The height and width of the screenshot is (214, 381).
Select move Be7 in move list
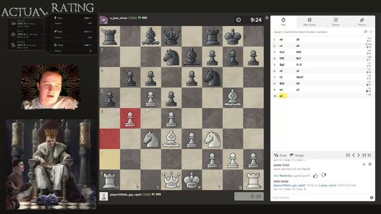pyautogui.click(x=299, y=58)
